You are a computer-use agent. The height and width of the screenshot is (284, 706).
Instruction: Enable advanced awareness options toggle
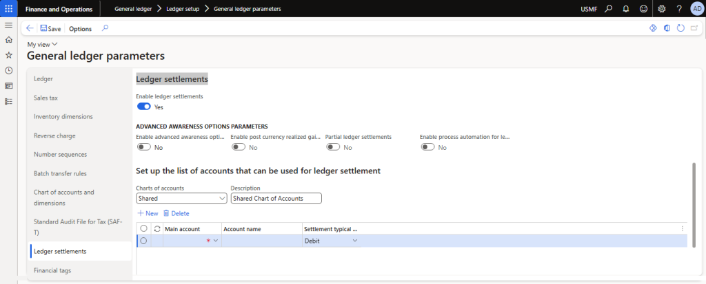coord(144,147)
